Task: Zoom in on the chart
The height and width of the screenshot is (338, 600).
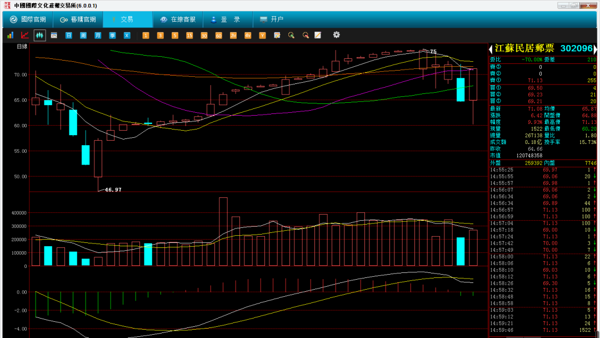Action: 291,35
